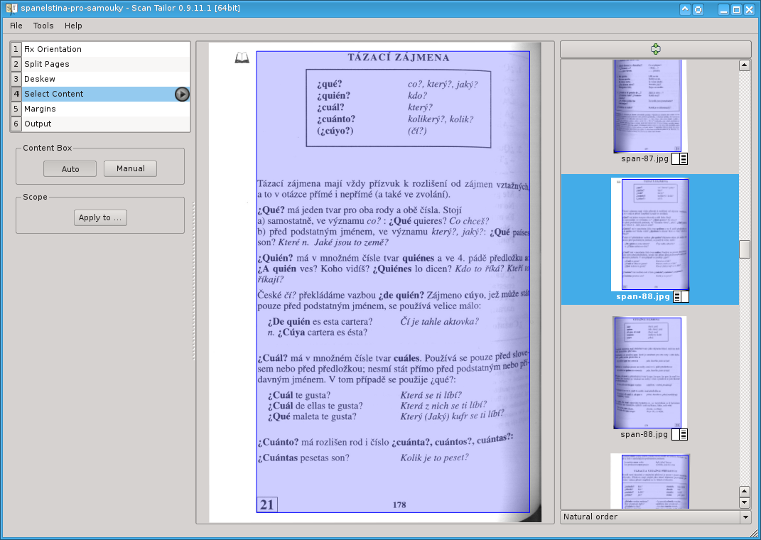Image resolution: width=761 pixels, height=540 pixels.
Task: Maximize the Scan Tailor window
Action: pyautogui.click(x=736, y=9)
